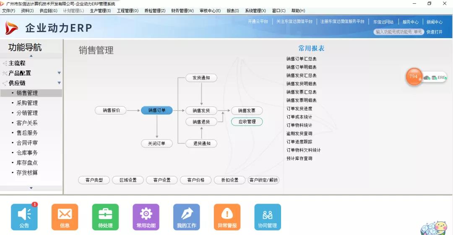453x235 pixels.
Task: Select 客户关系 in the navigation
Action: (27, 123)
